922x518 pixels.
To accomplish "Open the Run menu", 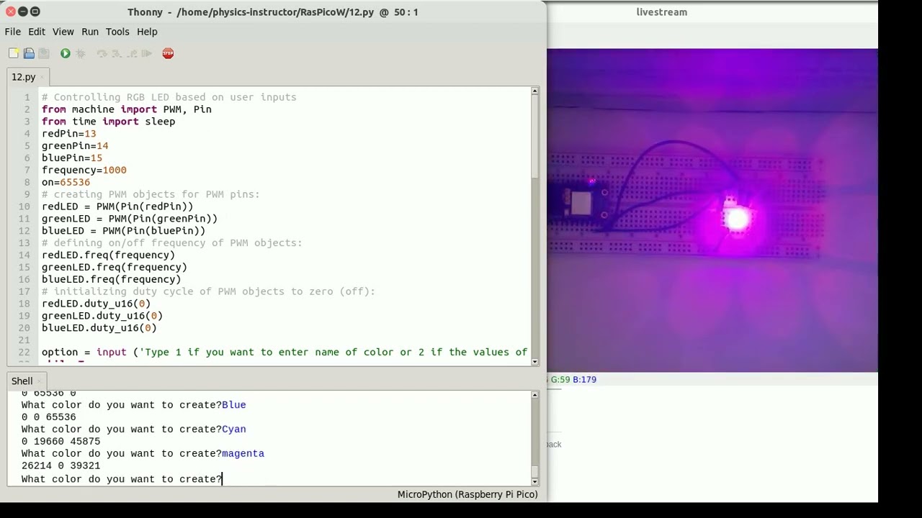I will (90, 32).
